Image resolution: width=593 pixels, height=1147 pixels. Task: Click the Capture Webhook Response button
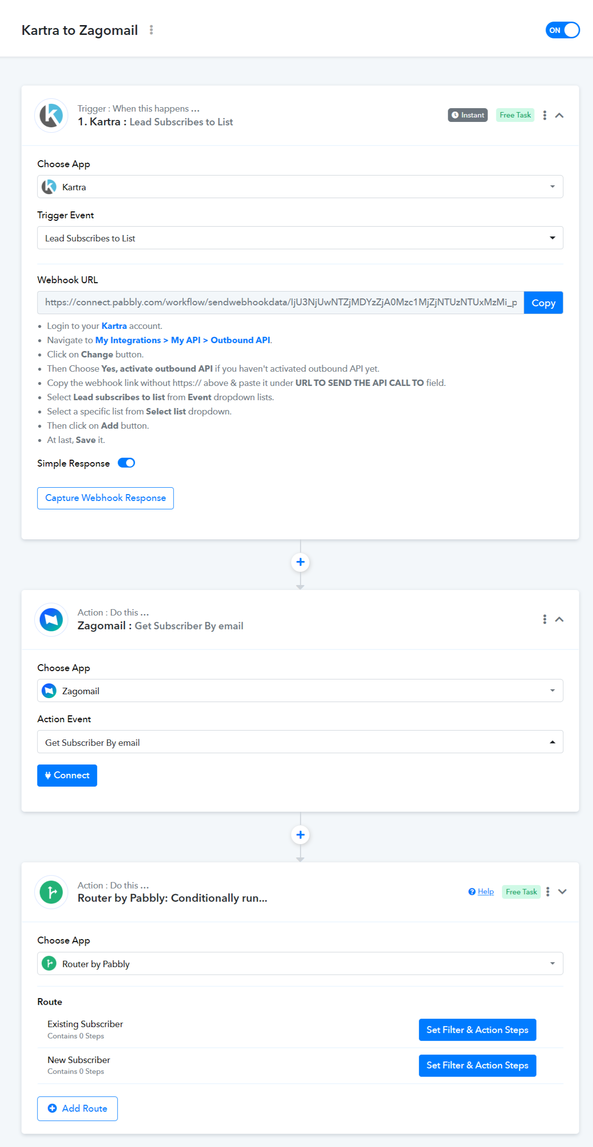coord(106,498)
